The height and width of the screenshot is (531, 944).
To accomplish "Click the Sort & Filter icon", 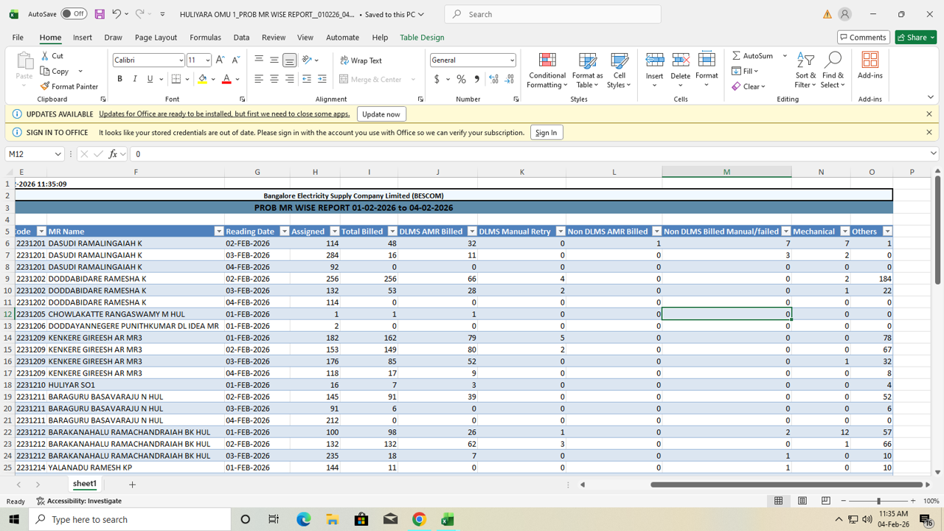I will tap(805, 71).
